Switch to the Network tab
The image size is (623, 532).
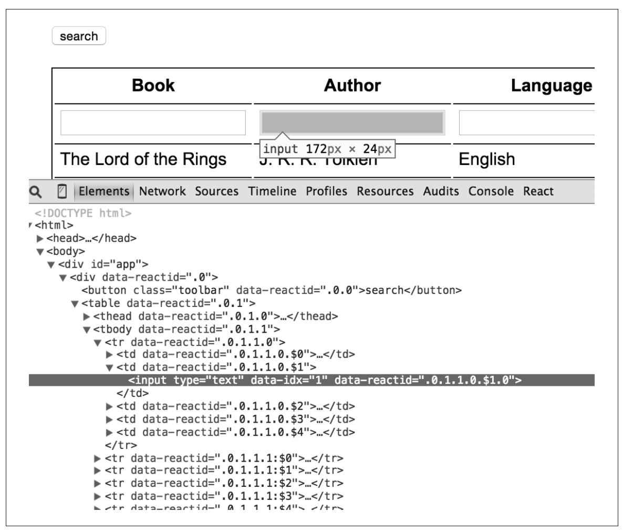point(162,191)
